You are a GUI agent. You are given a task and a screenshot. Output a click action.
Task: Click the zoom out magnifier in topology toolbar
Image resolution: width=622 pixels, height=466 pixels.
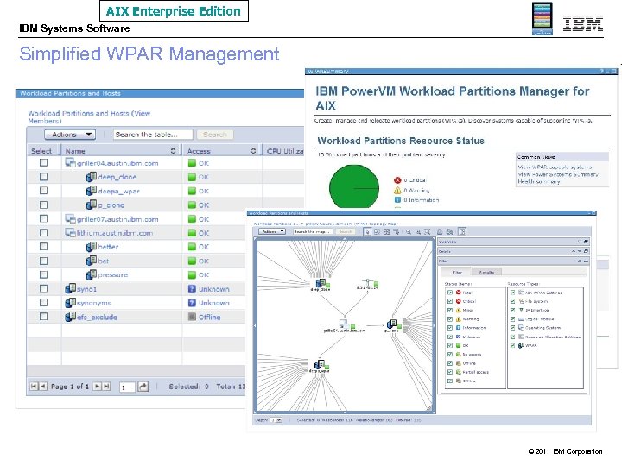408,231
